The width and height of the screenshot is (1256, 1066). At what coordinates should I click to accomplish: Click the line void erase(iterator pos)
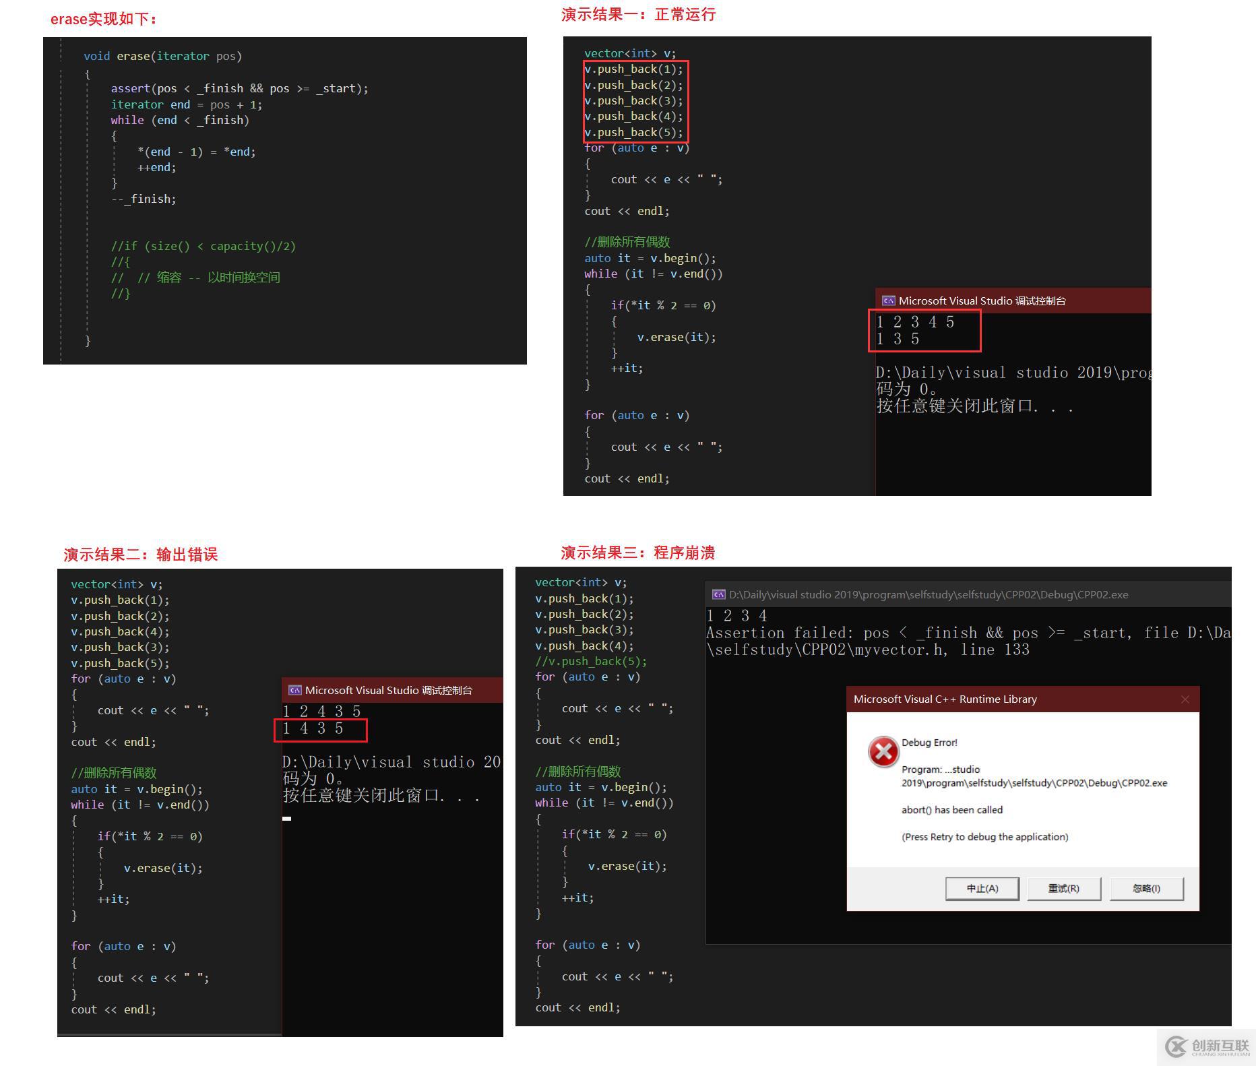point(162,56)
